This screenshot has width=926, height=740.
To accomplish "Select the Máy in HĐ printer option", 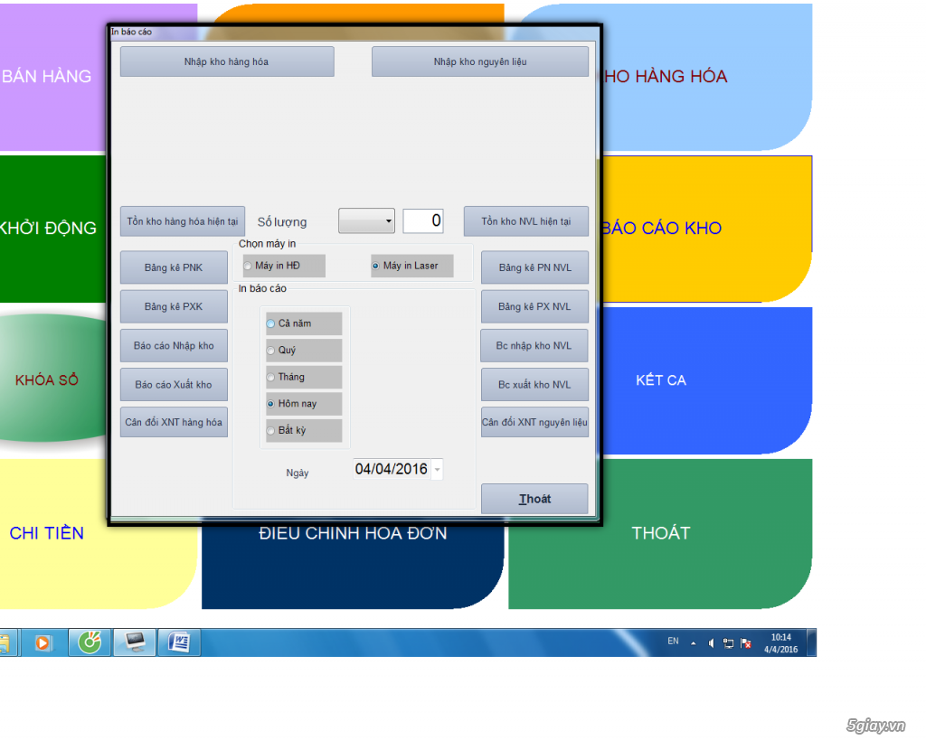I will pos(249,266).
